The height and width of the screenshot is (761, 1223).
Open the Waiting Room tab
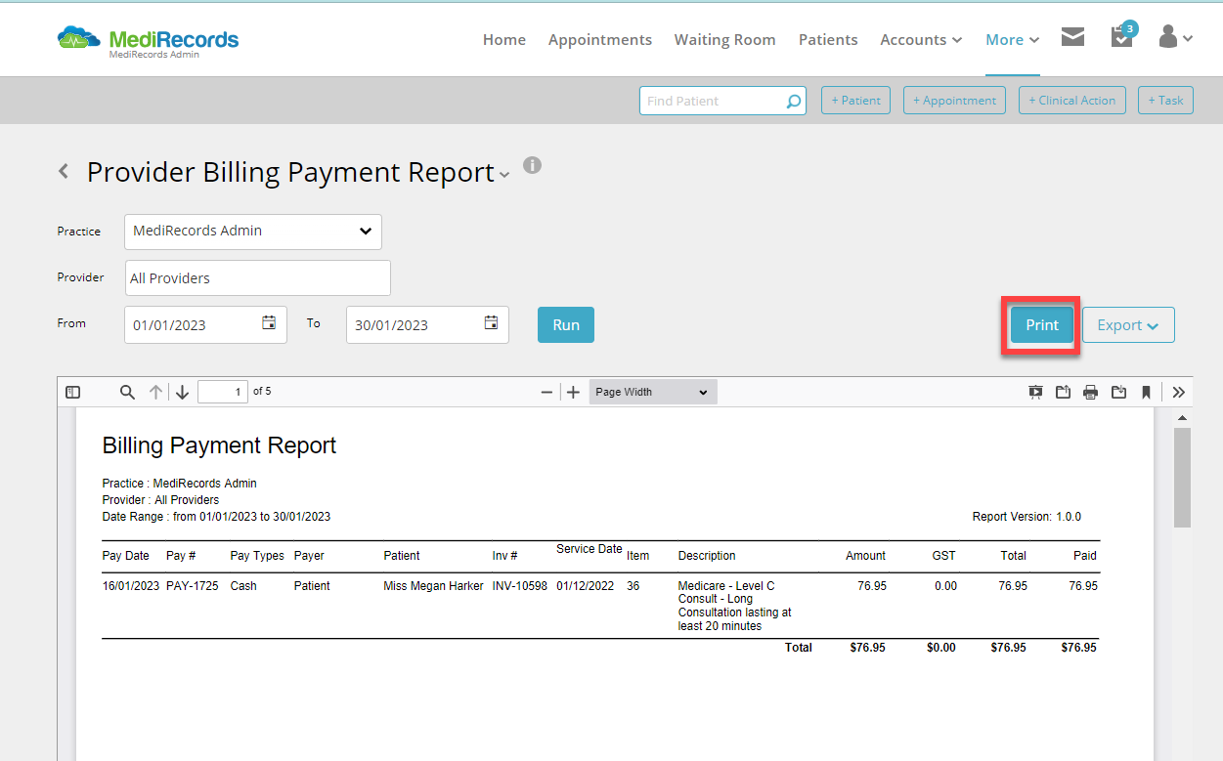(725, 40)
